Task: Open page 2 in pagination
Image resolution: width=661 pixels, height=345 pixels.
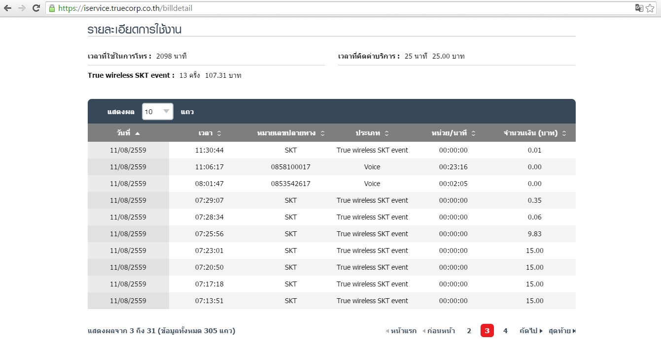Action: (x=469, y=331)
